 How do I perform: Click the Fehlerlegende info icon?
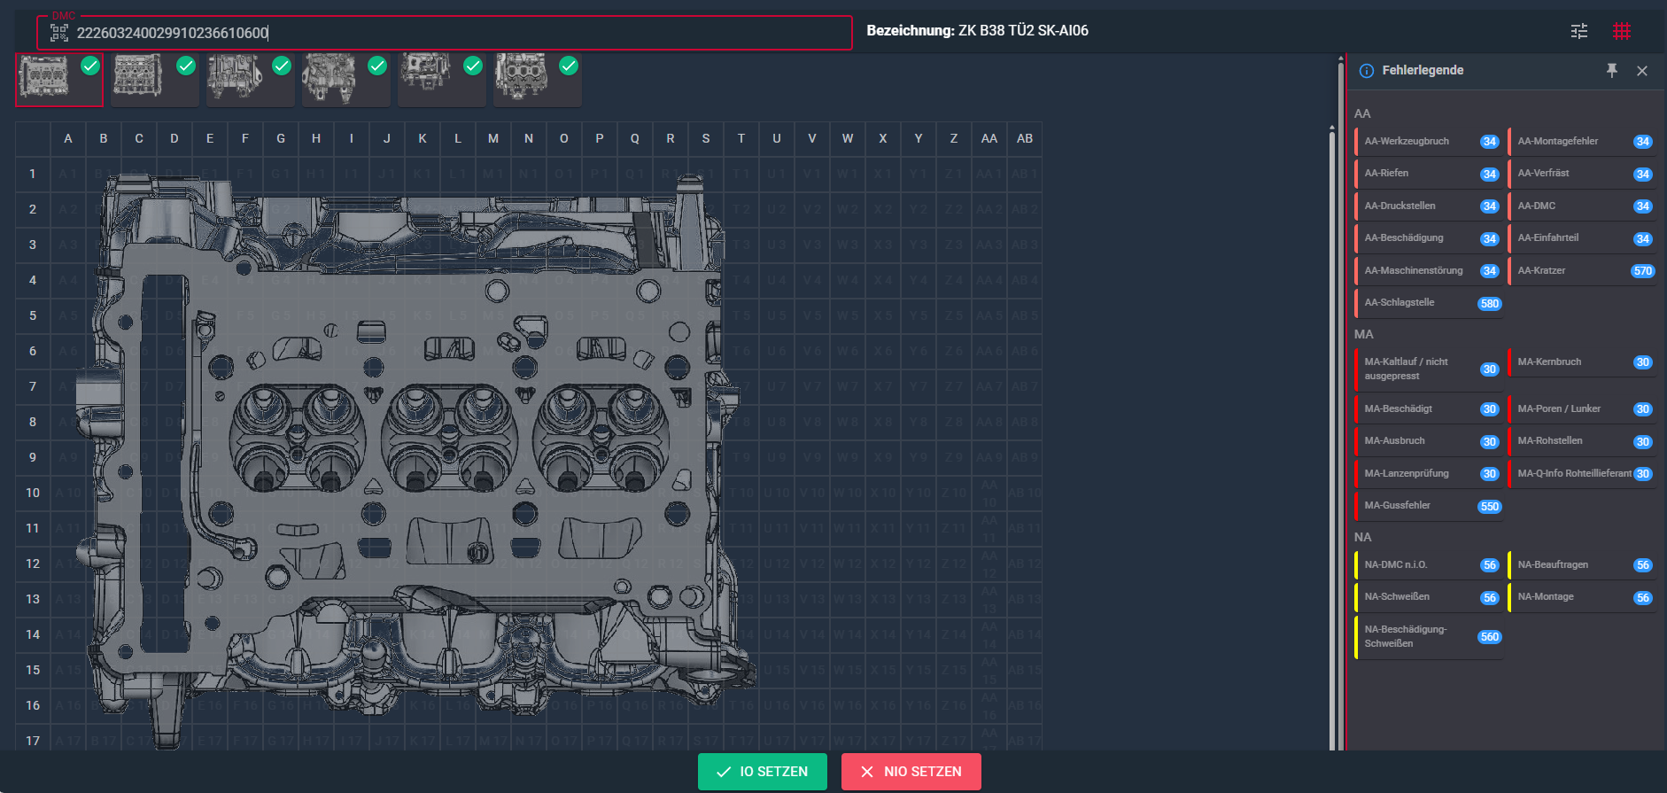(1367, 71)
